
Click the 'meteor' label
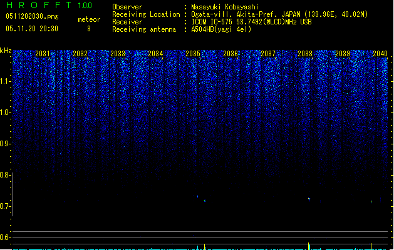(89, 19)
